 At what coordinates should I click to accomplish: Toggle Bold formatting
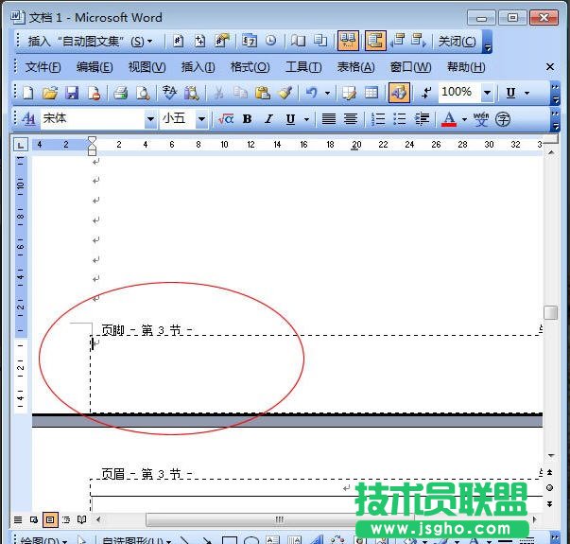[248, 118]
